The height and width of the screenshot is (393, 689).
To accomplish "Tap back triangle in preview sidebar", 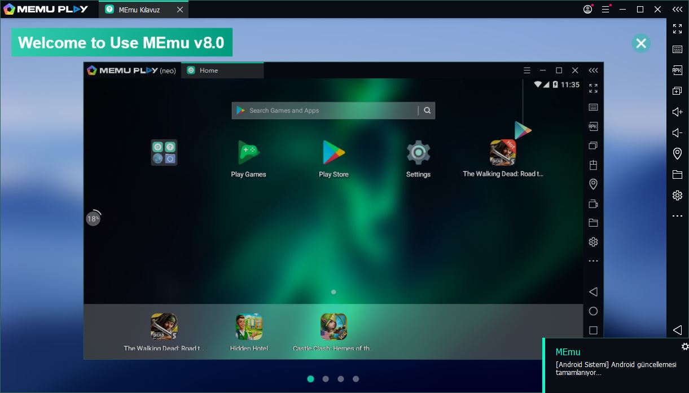I will [593, 292].
